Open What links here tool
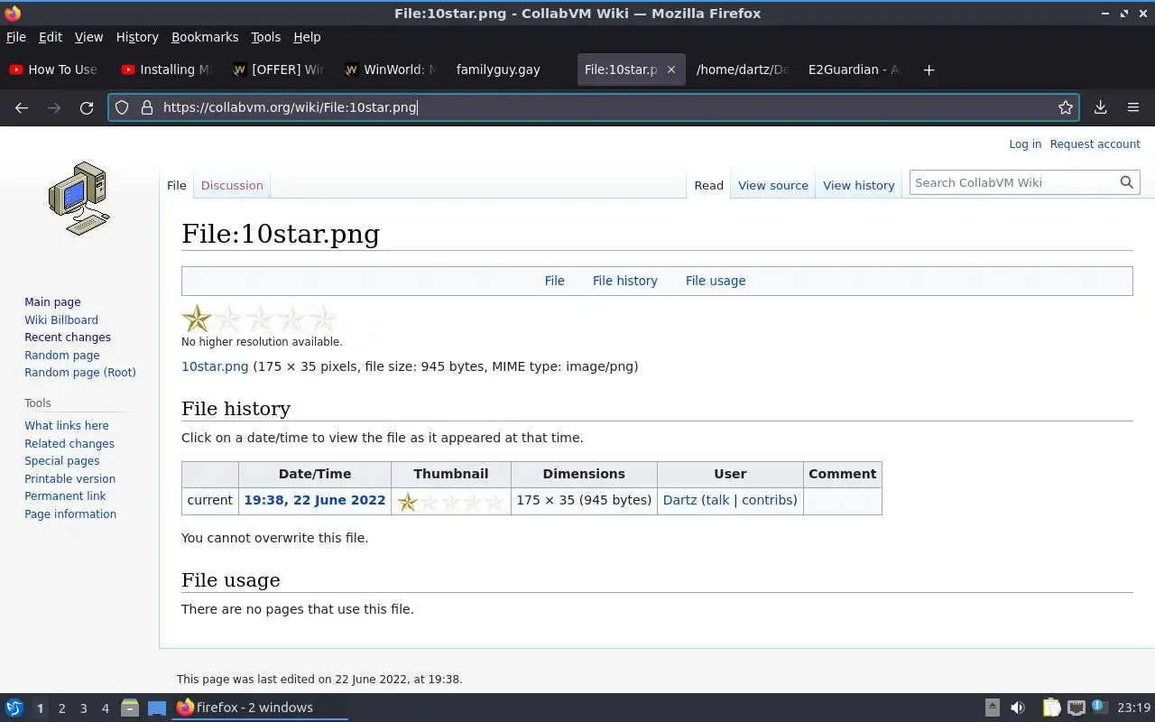The width and height of the screenshot is (1155, 722). 67,426
